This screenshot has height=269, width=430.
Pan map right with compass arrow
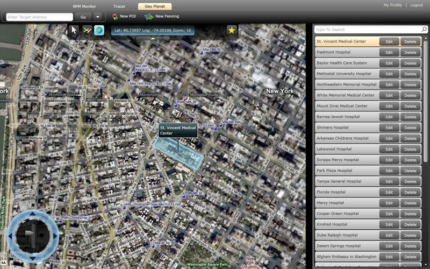tap(55, 236)
